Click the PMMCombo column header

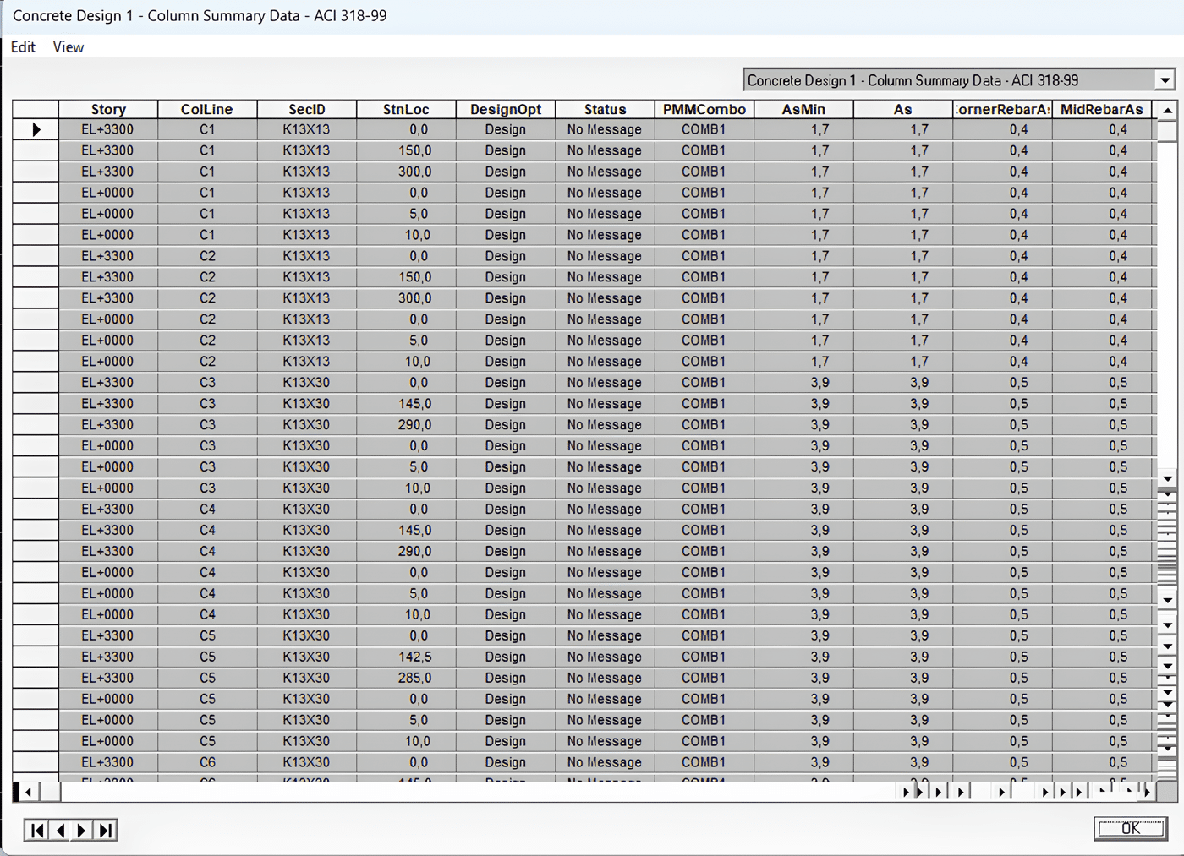[x=704, y=109]
